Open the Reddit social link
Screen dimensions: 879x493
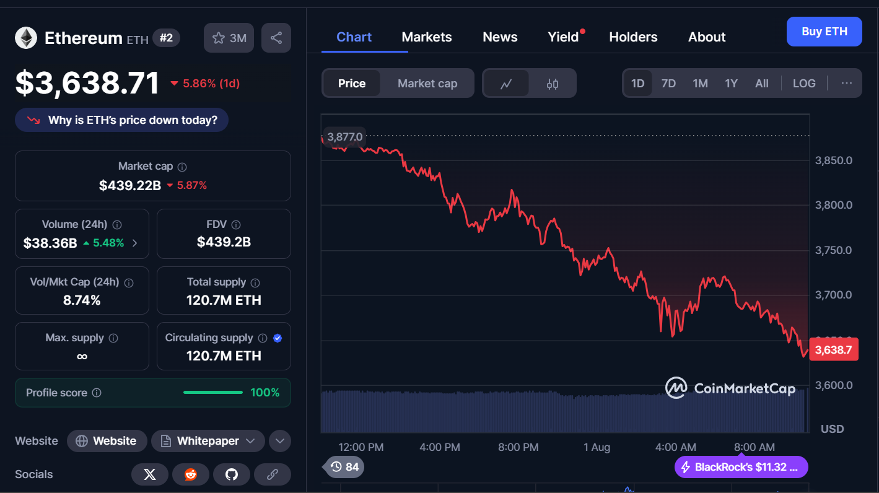click(190, 474)
